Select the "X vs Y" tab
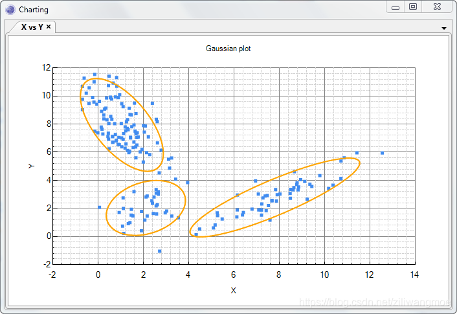457x314 pixels. (32, 27)
